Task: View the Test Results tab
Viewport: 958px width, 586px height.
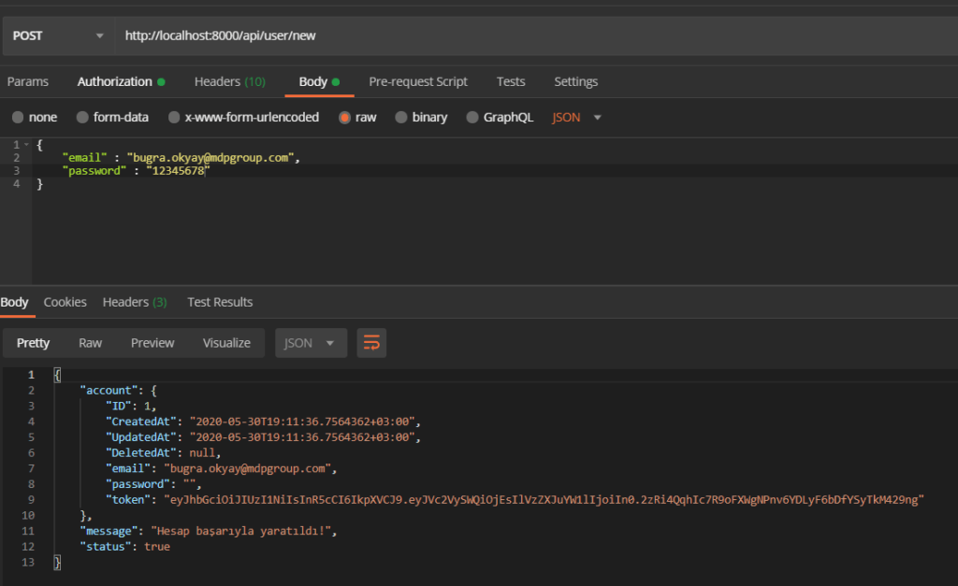Action: (220, 302)
